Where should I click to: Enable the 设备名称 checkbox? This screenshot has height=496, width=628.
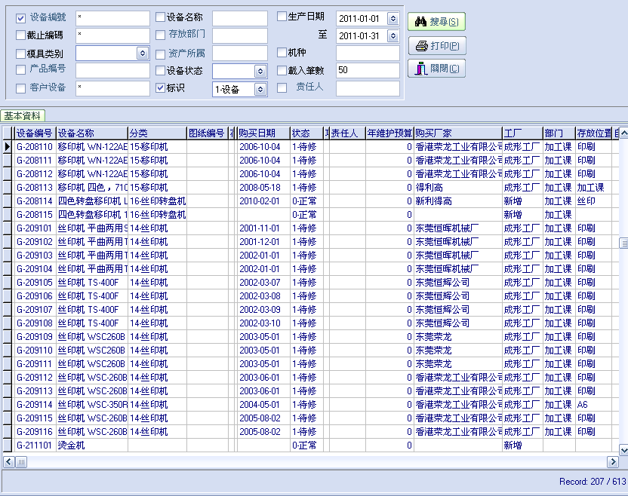[x=160, y=17]
